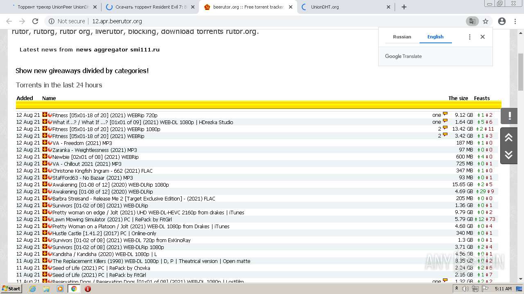Viewport: 524px width, 294px height.
Task: Click the exclamation mark floating button
Action: pos(509,116)
